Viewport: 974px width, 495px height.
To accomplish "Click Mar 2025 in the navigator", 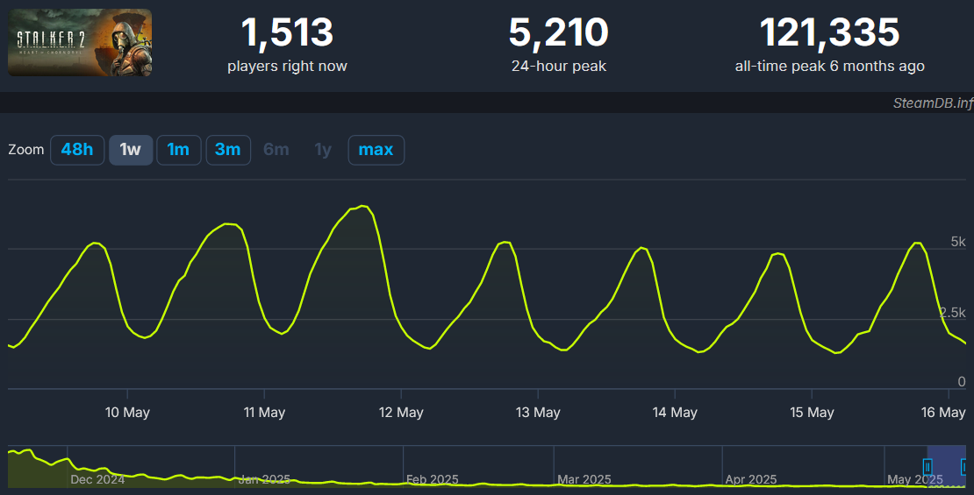I will [x=584, y=479].
